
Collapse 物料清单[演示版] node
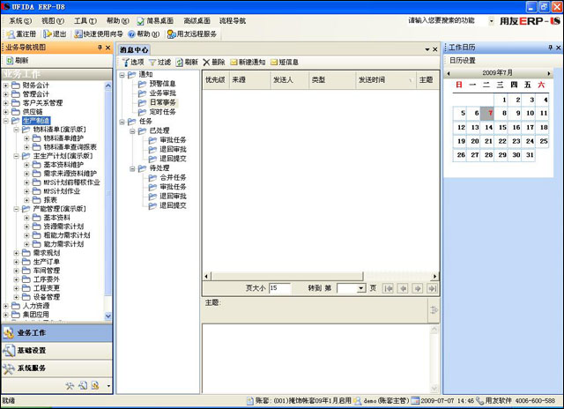16,130
